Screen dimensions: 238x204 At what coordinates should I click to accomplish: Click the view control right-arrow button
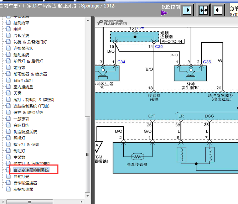point(187,10)
